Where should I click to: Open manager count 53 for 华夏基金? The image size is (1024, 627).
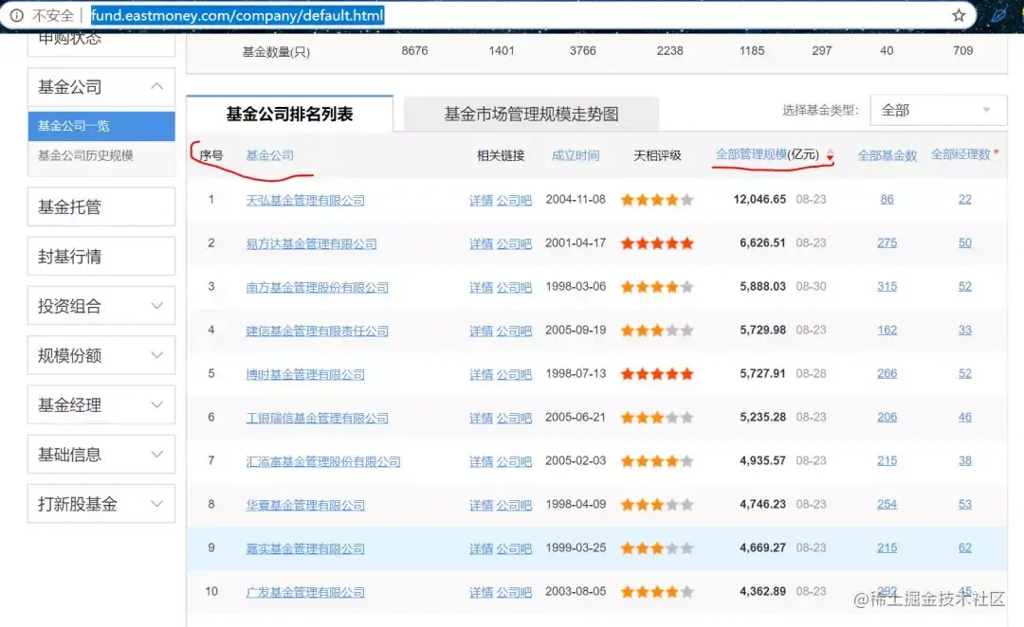point(964,504)
